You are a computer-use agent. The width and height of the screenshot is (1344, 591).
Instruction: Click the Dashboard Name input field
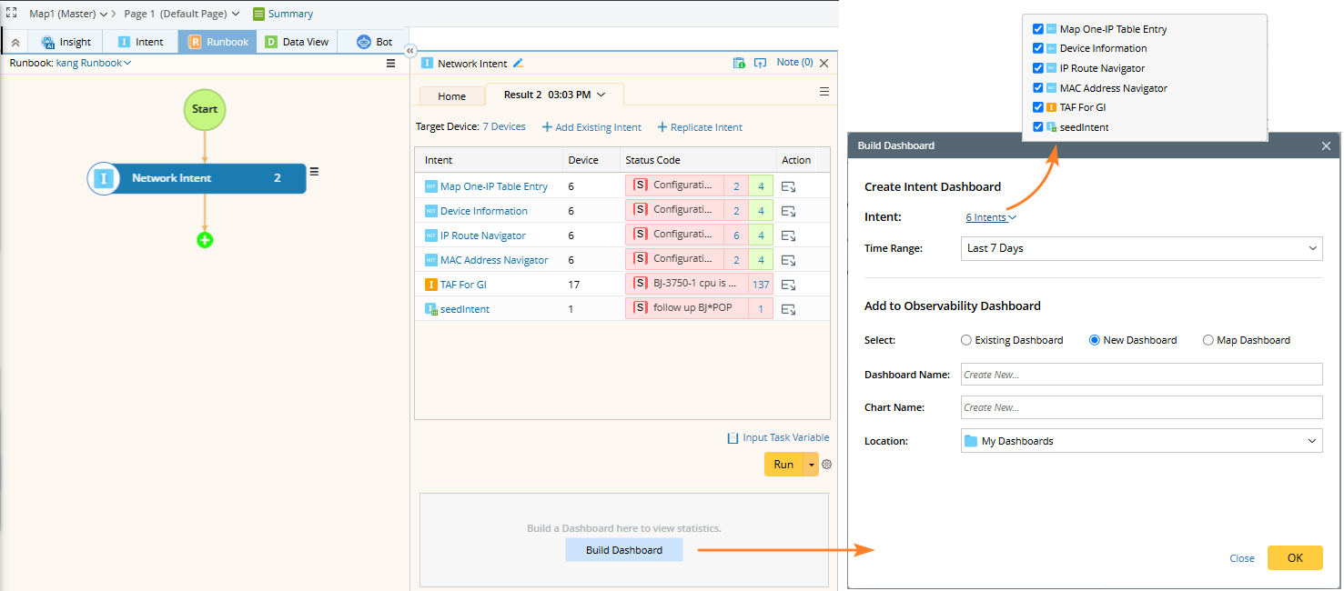(x=1141, y=375)
